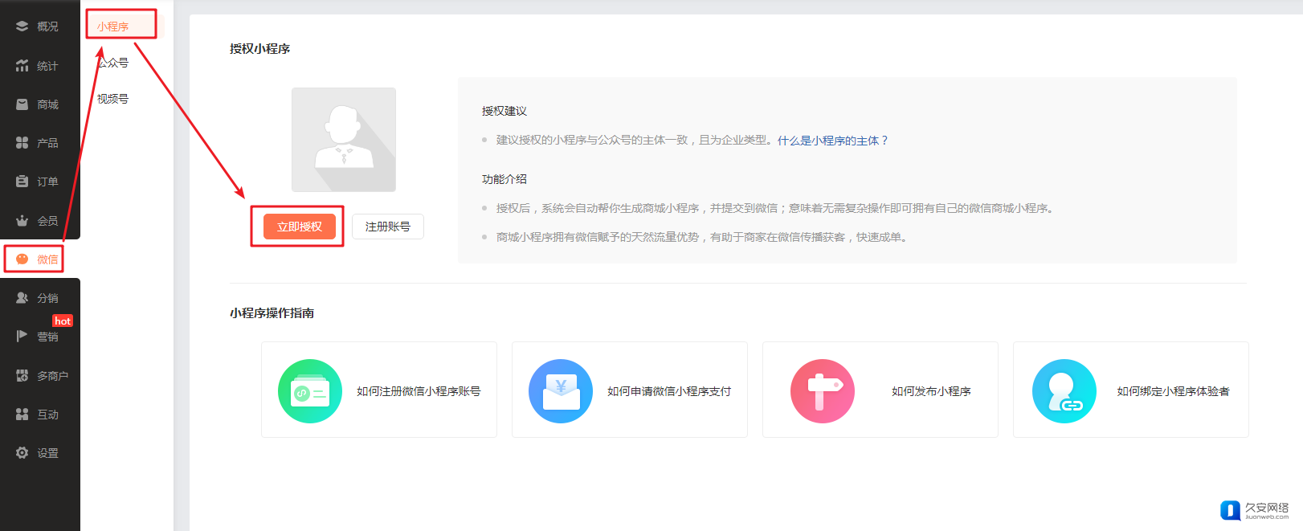Select the 统计 label in the main sidebar
1303x531 pixels.
click(47, 66)
